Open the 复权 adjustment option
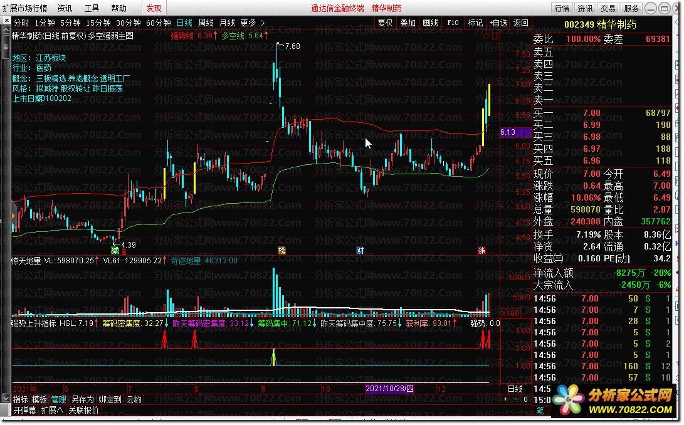 coord(385,23)
